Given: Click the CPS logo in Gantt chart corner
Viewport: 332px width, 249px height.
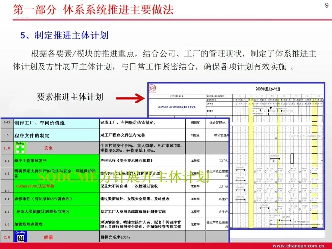Looking at the screenshot, I should pyautogui.click(x=152, y=89).
